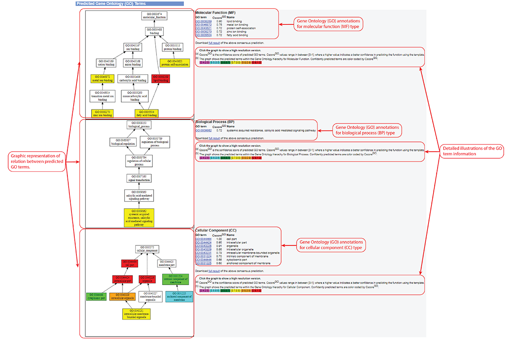Image resolution: width=507 pixels, height=341 pixels.
Task: Select regulation of cellular process graph node
Action: (140, 160)
